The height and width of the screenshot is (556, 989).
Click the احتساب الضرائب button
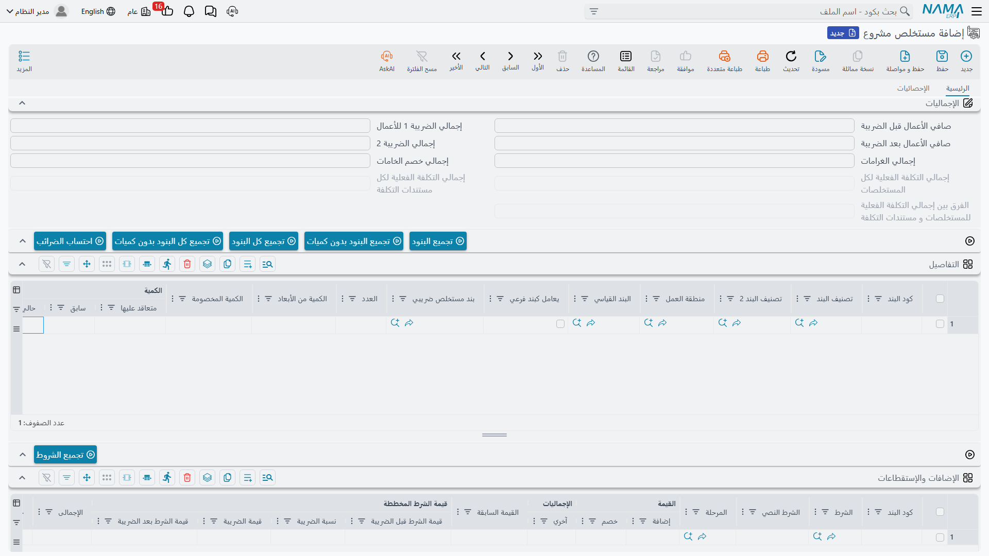click(70, 241)
